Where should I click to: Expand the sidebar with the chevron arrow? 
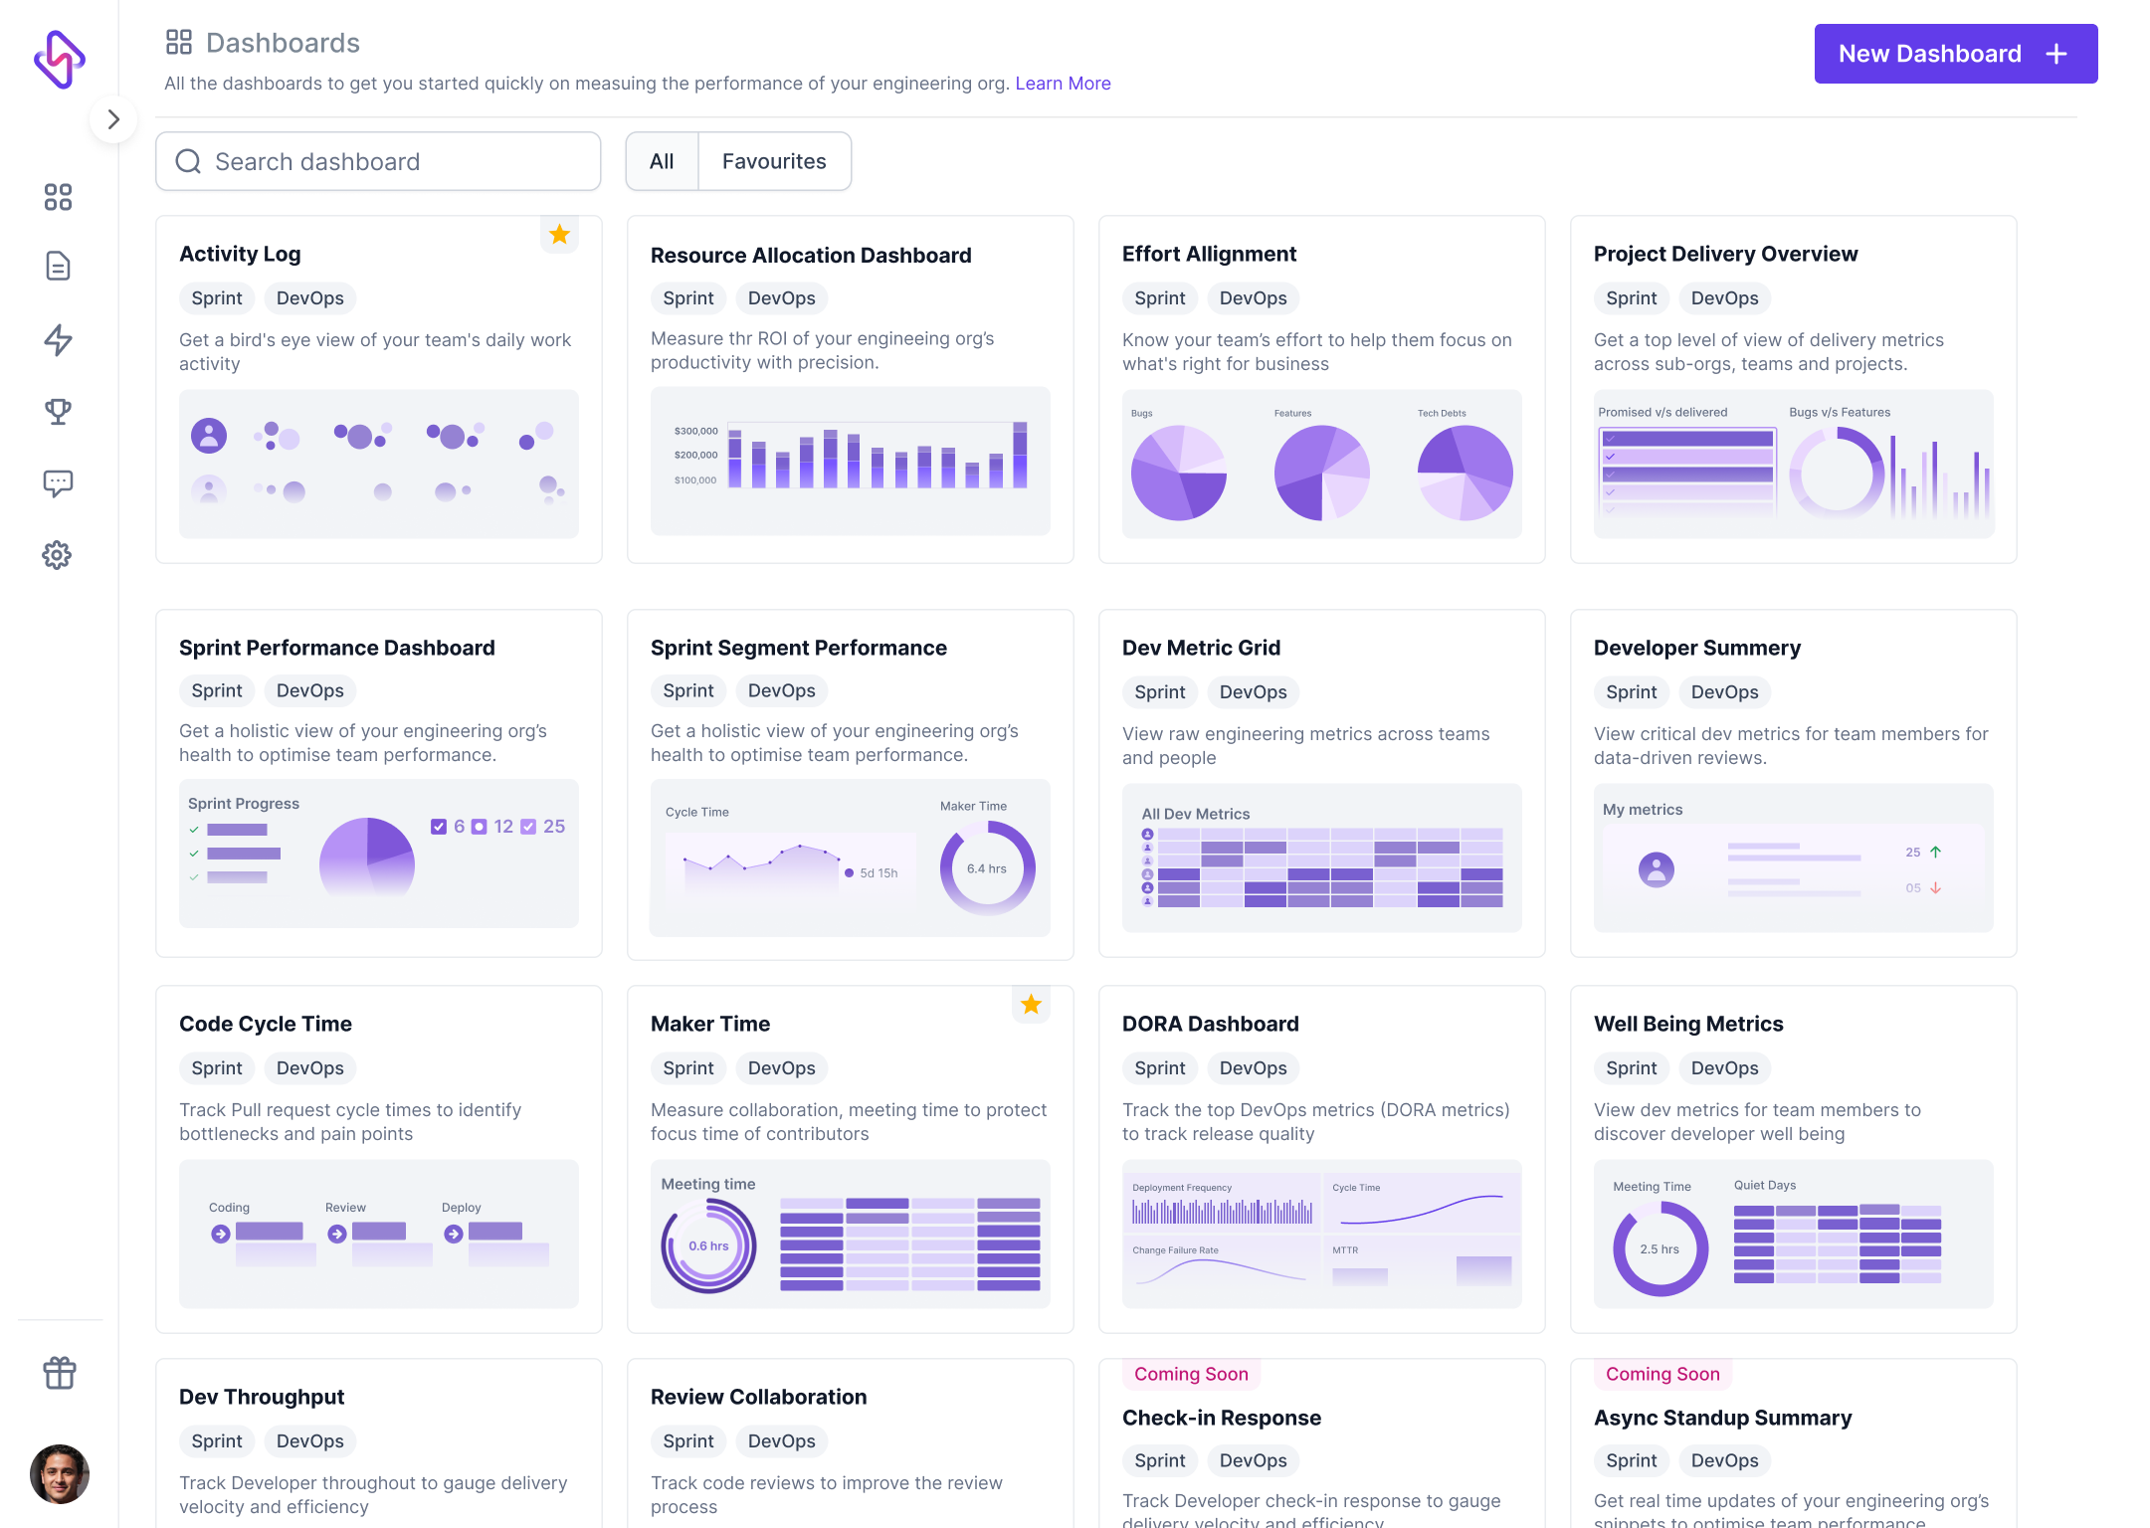coord(113,119)
